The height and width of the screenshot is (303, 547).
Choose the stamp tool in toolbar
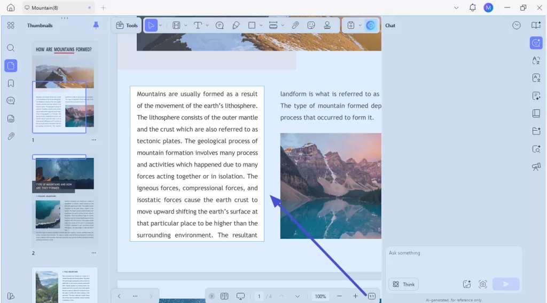click(327, 25)
